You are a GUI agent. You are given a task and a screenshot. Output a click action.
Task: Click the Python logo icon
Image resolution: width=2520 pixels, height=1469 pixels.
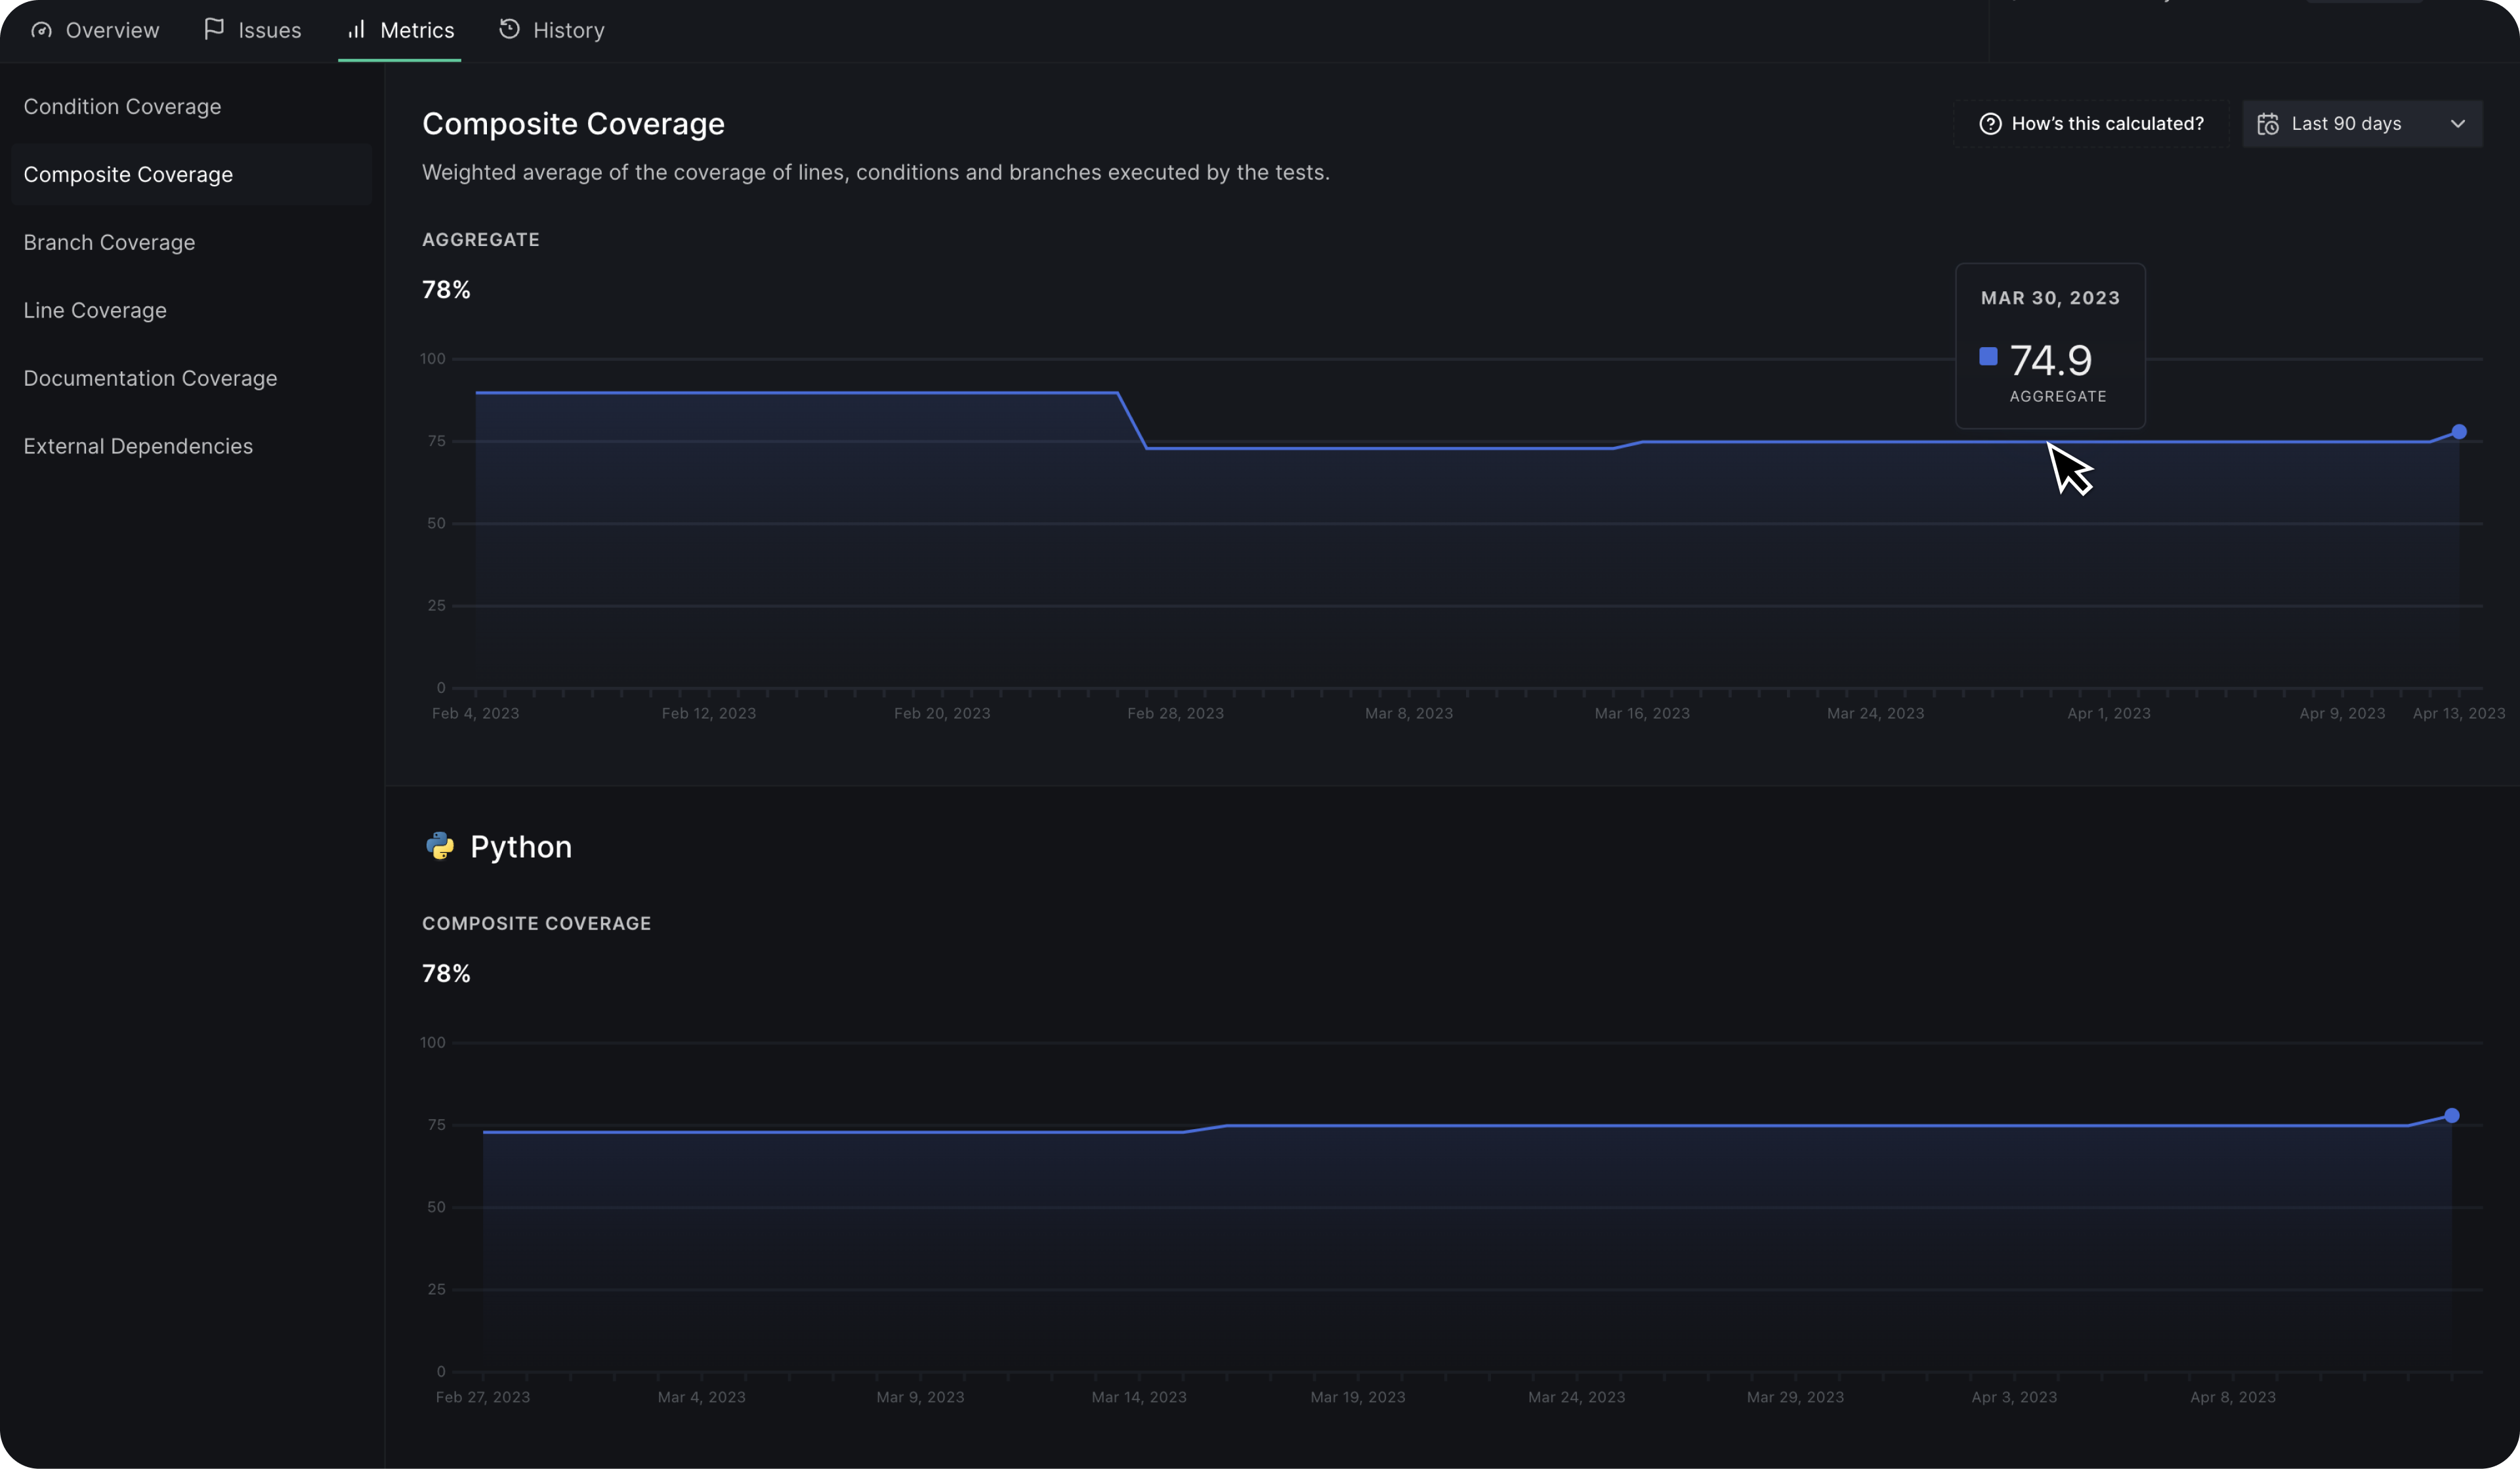pos(440,846)
